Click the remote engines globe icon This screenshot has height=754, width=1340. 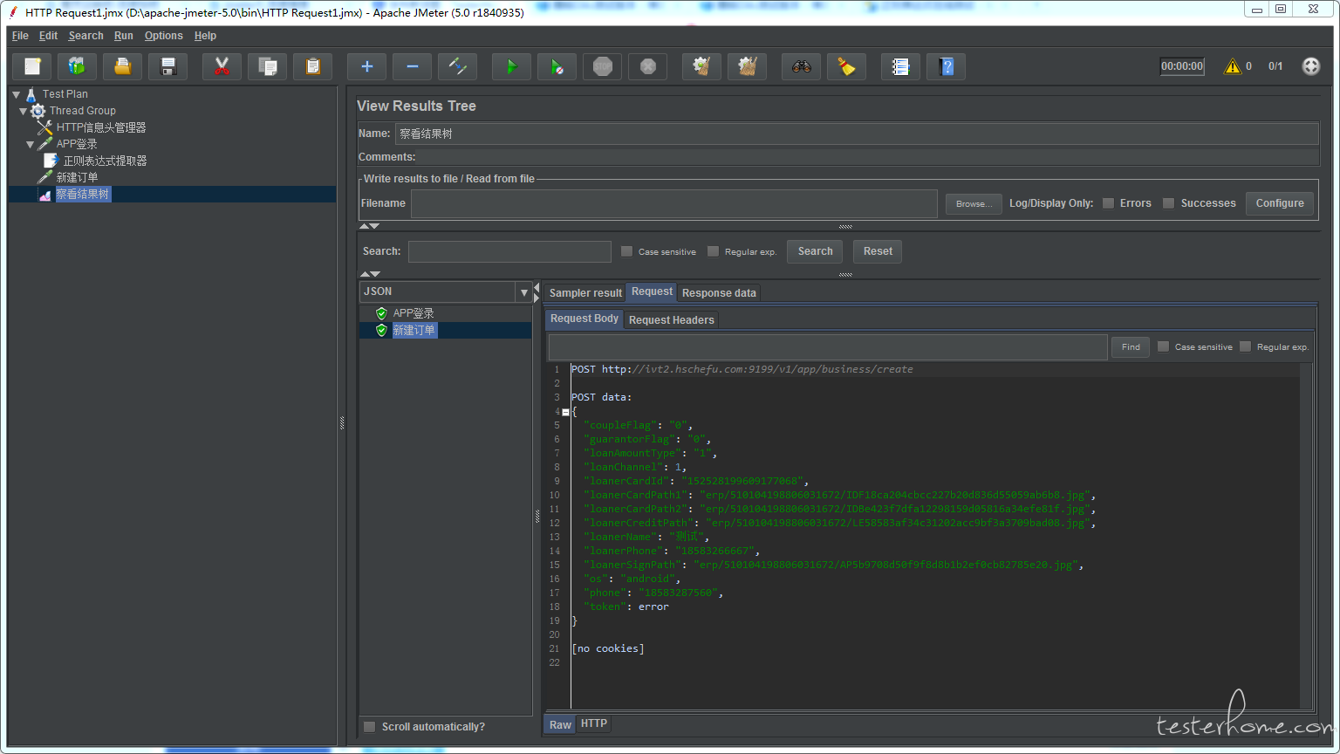coord(1311,66)
